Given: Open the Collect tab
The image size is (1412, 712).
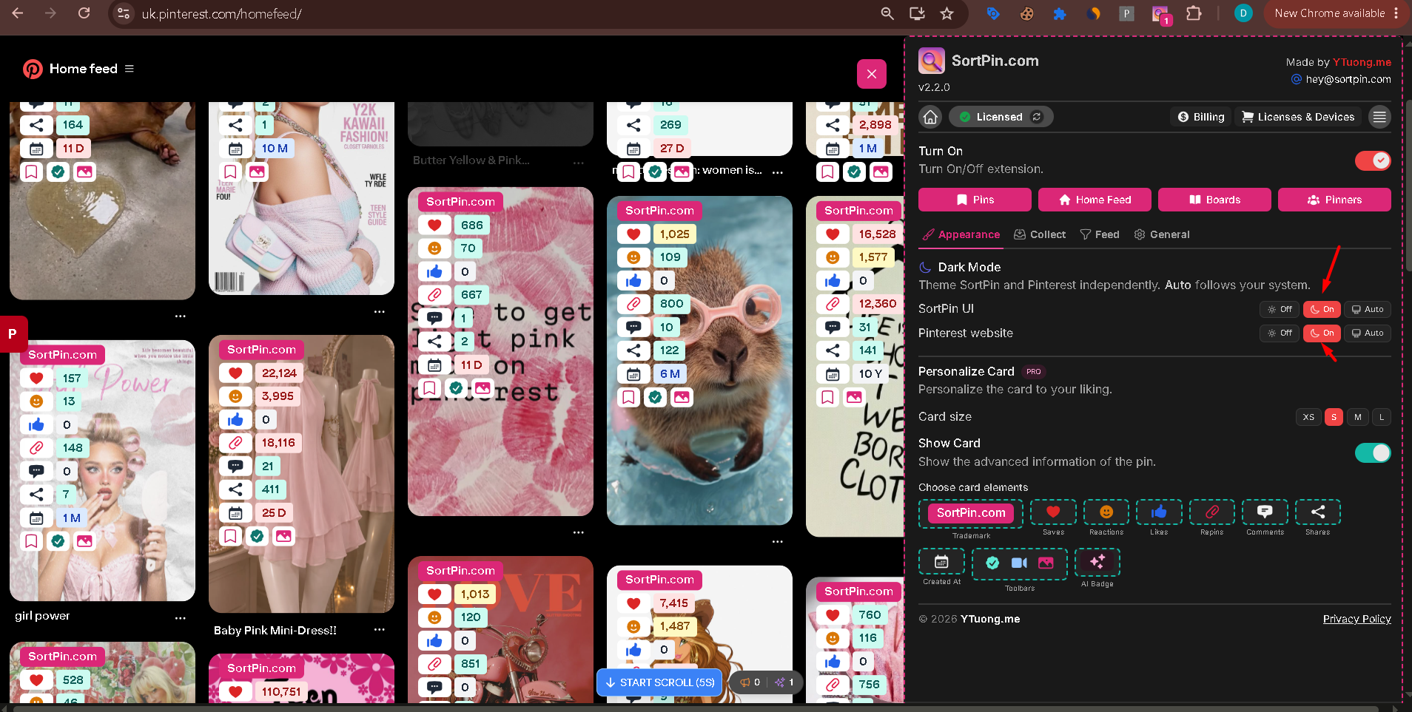Looking at the screenshot, I should click(1040, 234).
